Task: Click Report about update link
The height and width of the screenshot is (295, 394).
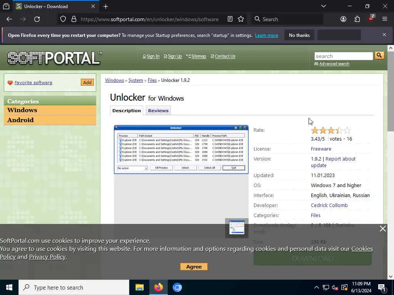Action: (x=333, y=162)
